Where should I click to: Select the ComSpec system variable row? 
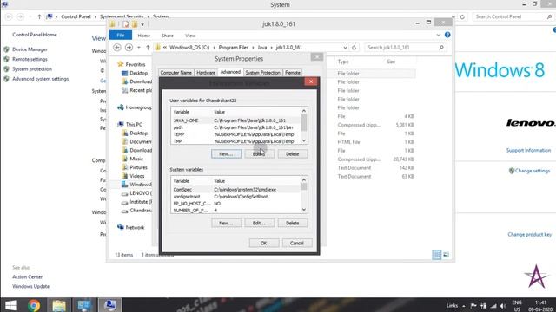point(235,189)
